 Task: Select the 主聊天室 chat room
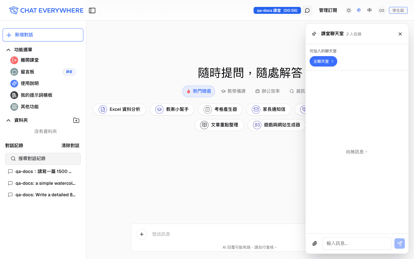pyautogui.click(x=323, y=61)
